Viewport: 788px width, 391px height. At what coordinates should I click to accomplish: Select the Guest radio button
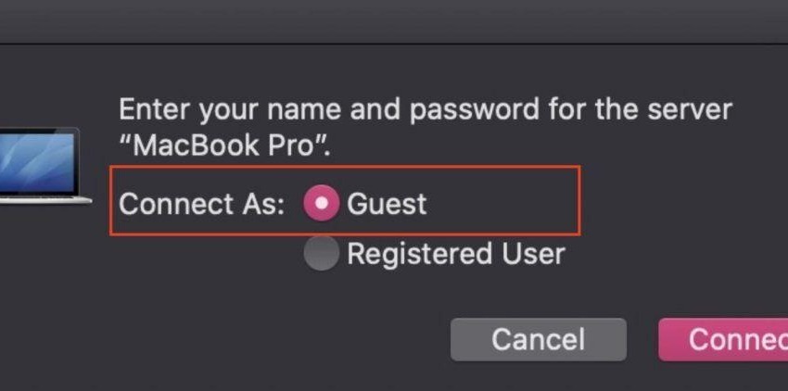pos(322,203)
